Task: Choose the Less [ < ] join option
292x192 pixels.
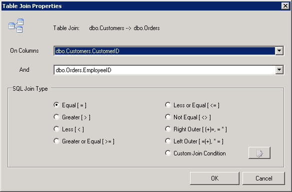Action: point(56,129)
